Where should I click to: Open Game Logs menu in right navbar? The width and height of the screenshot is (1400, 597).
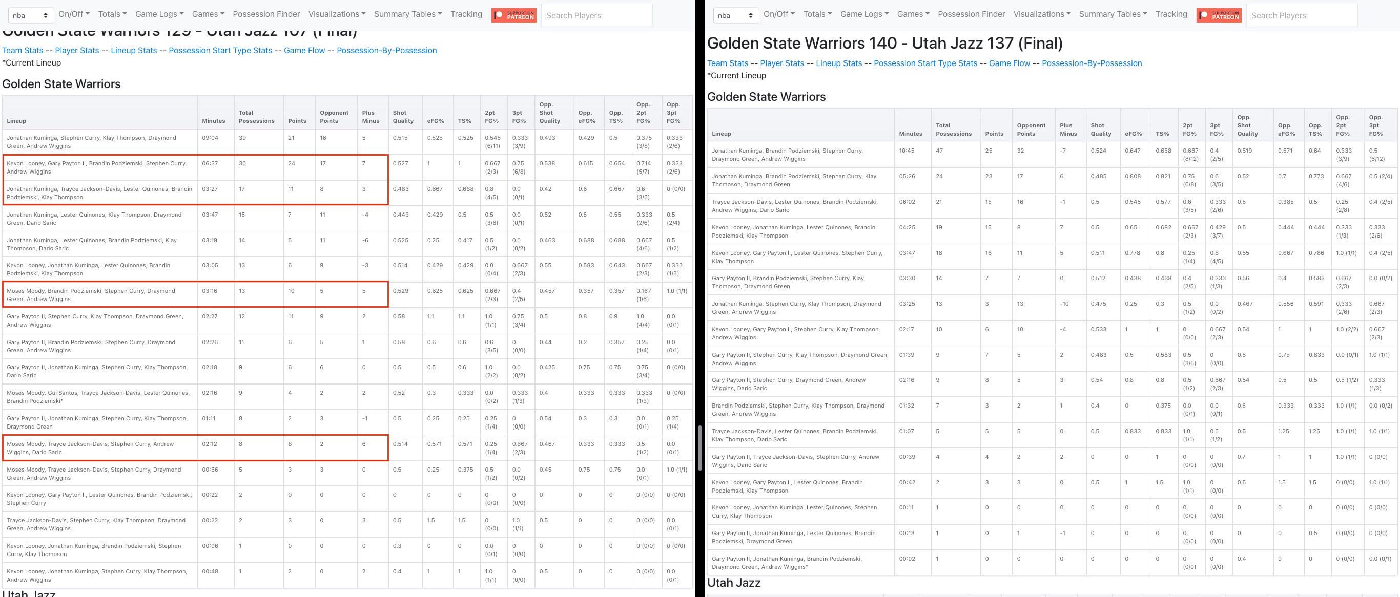click(864, 14)
